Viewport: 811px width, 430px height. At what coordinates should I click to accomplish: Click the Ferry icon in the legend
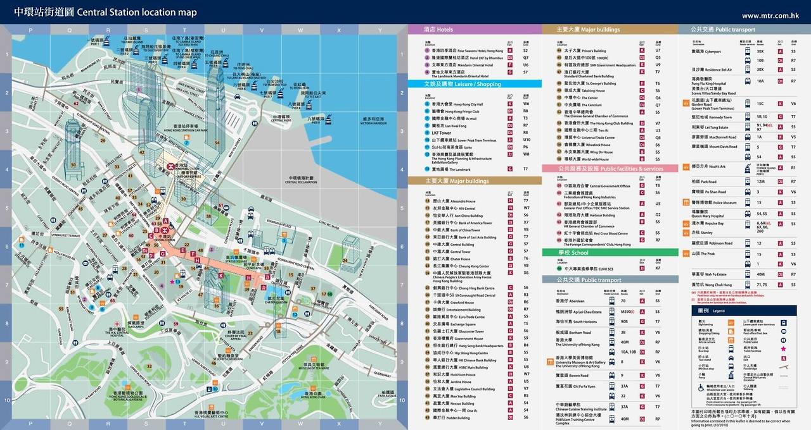[731, 375]
